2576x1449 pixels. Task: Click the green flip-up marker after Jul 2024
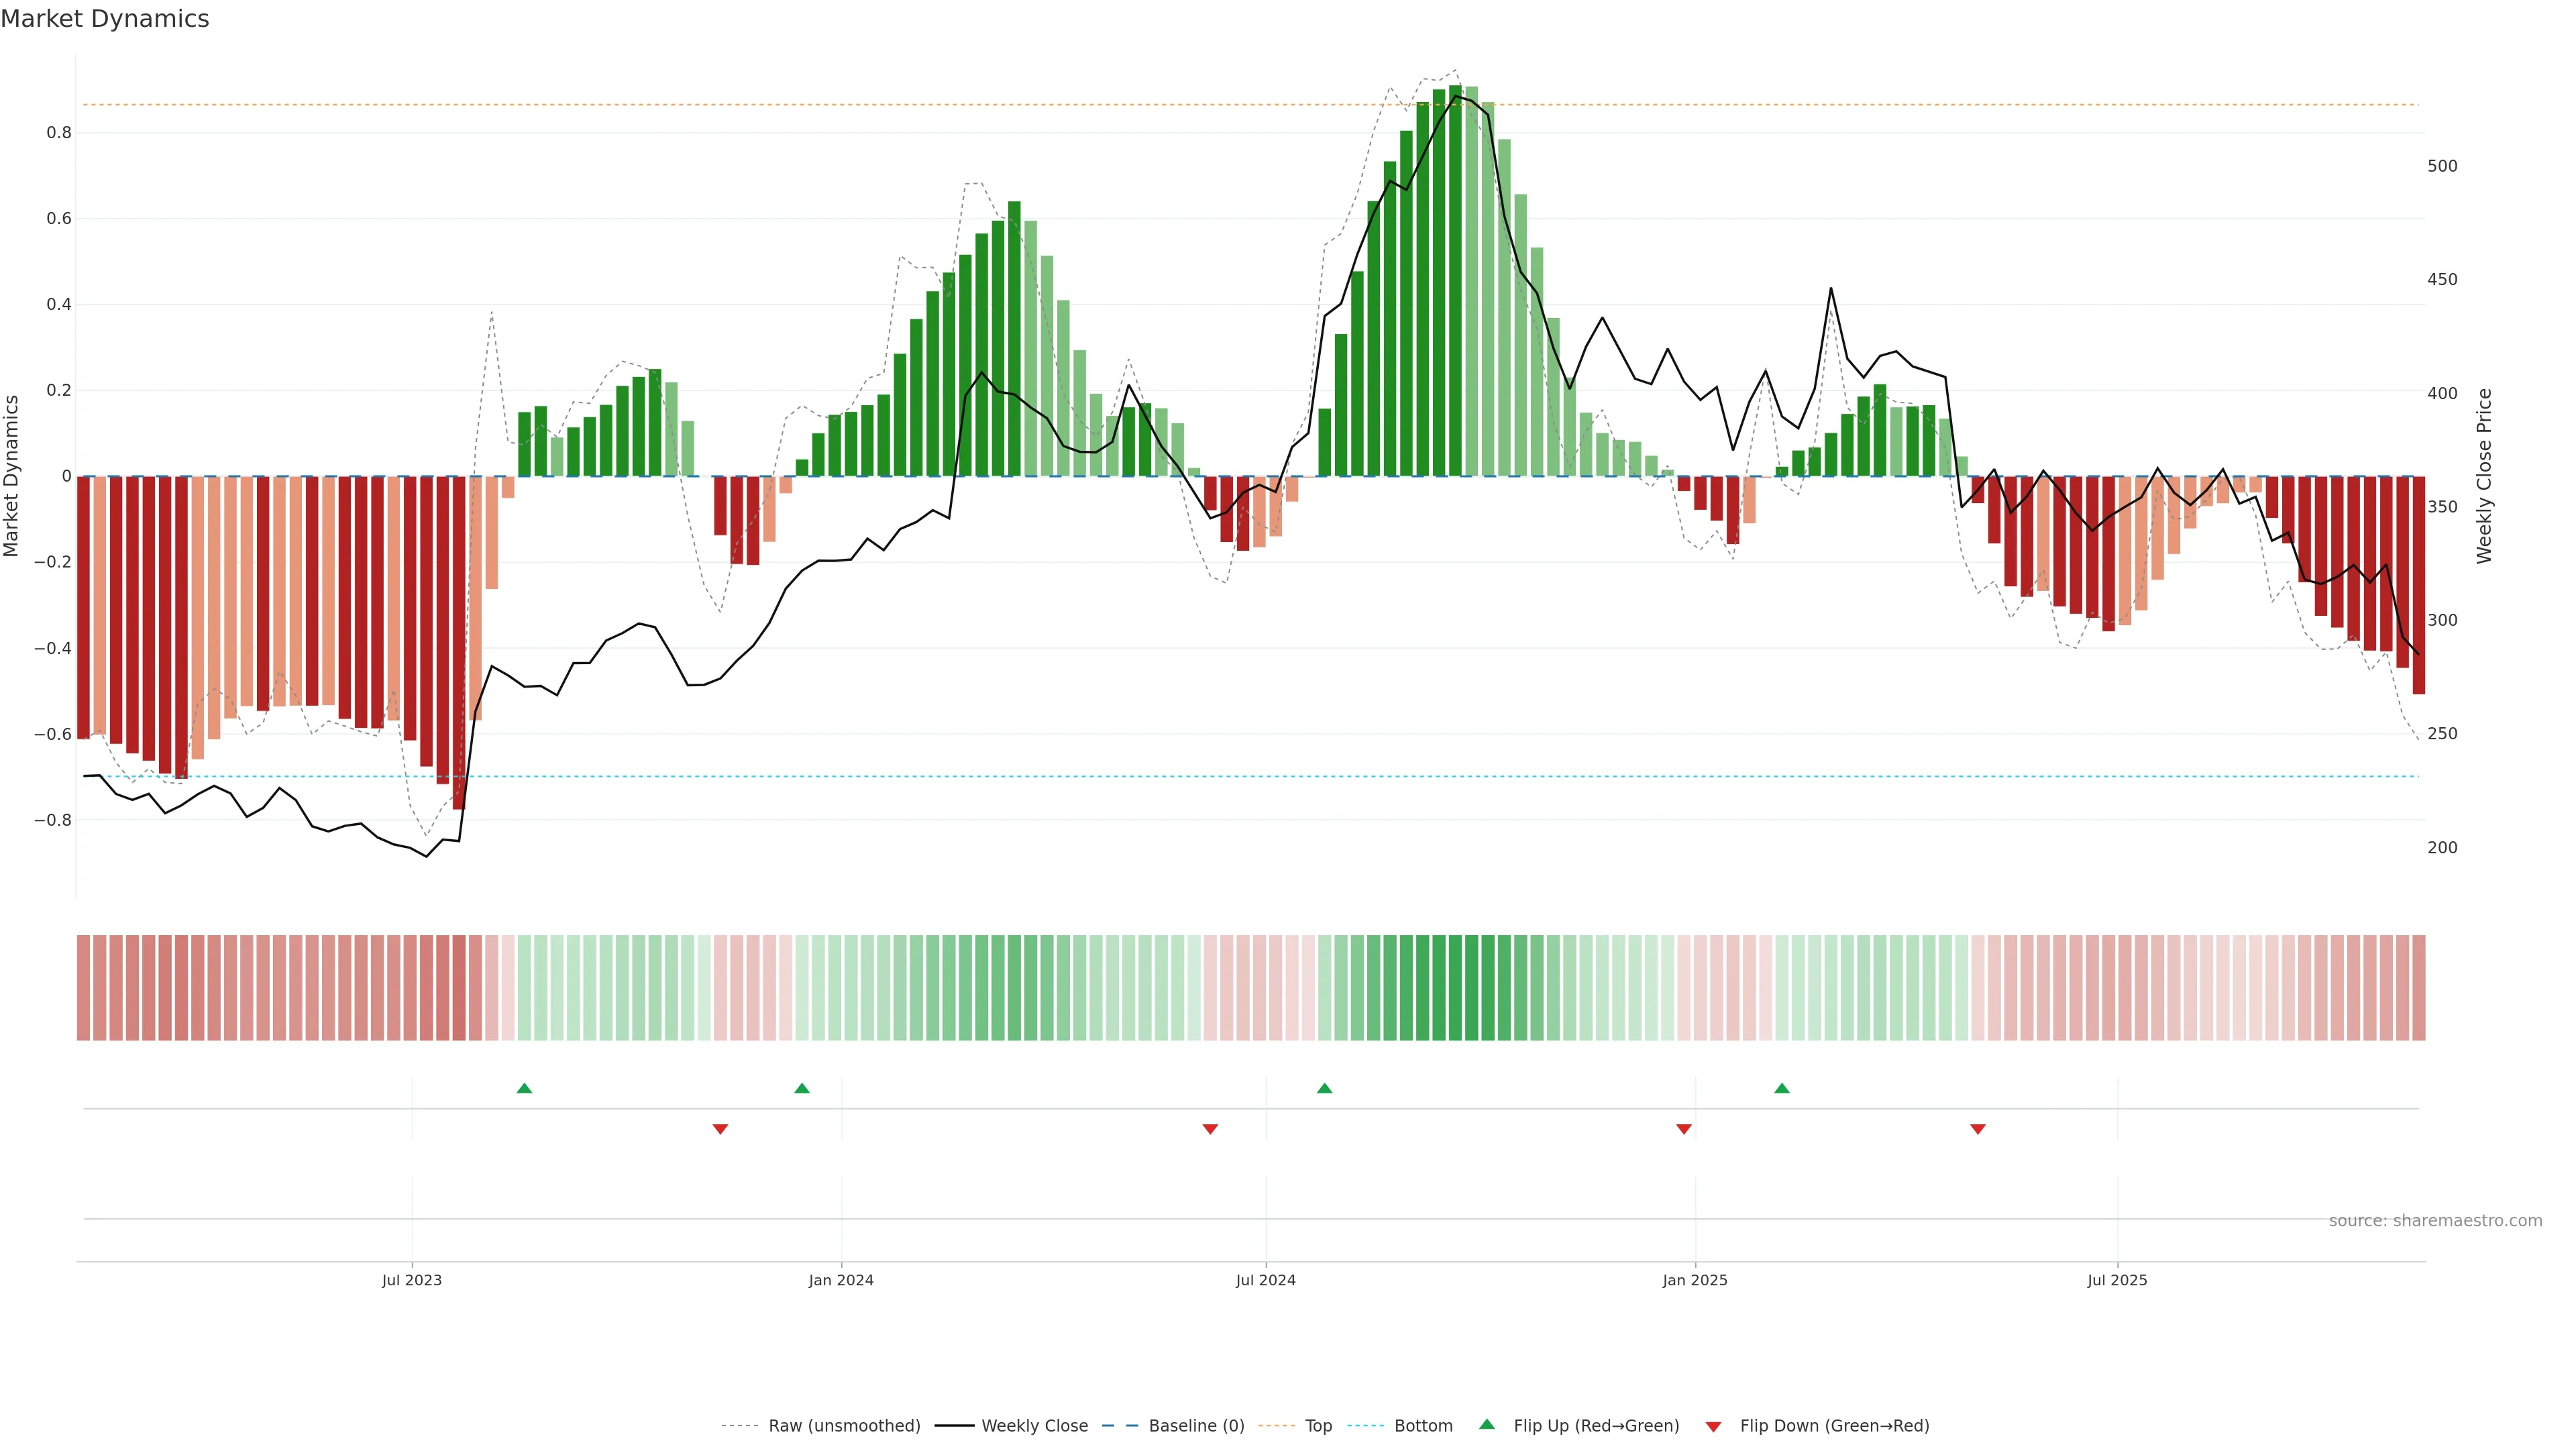point(1324,1088)
